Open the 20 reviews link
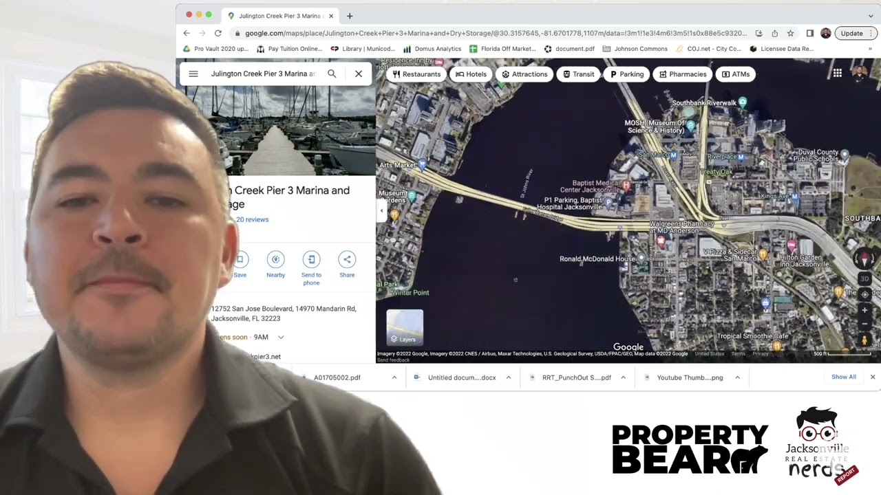 pos(253,219)
